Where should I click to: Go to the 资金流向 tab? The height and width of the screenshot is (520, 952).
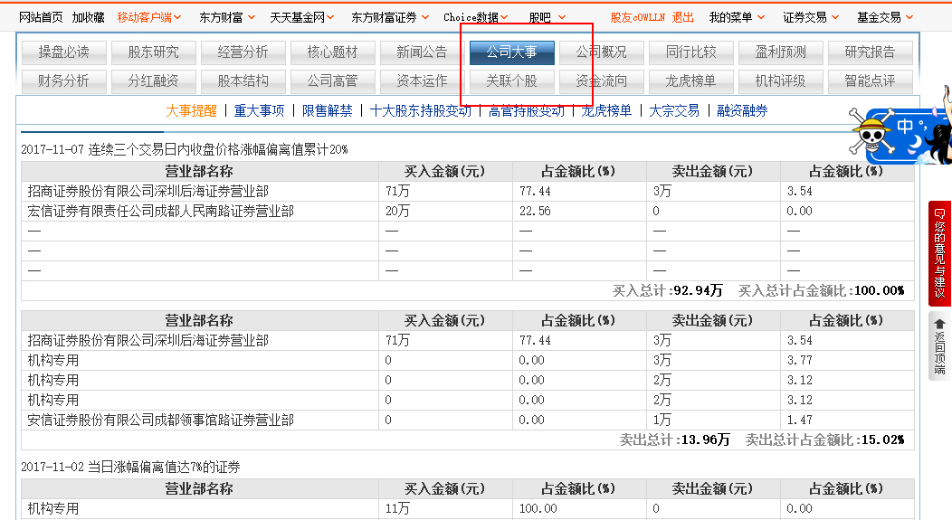coord(601,81)
